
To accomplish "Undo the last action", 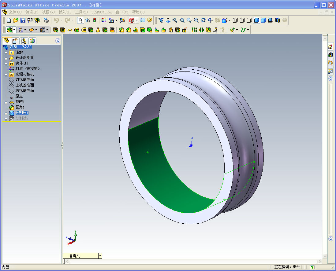I will pos(56,20).
